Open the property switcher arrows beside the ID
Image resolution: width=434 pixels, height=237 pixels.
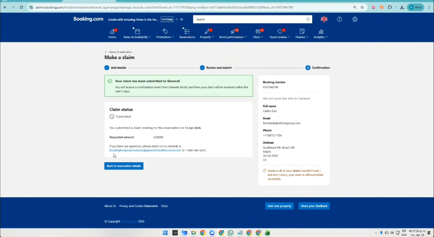pyautogui.click(x=177, y=19)
